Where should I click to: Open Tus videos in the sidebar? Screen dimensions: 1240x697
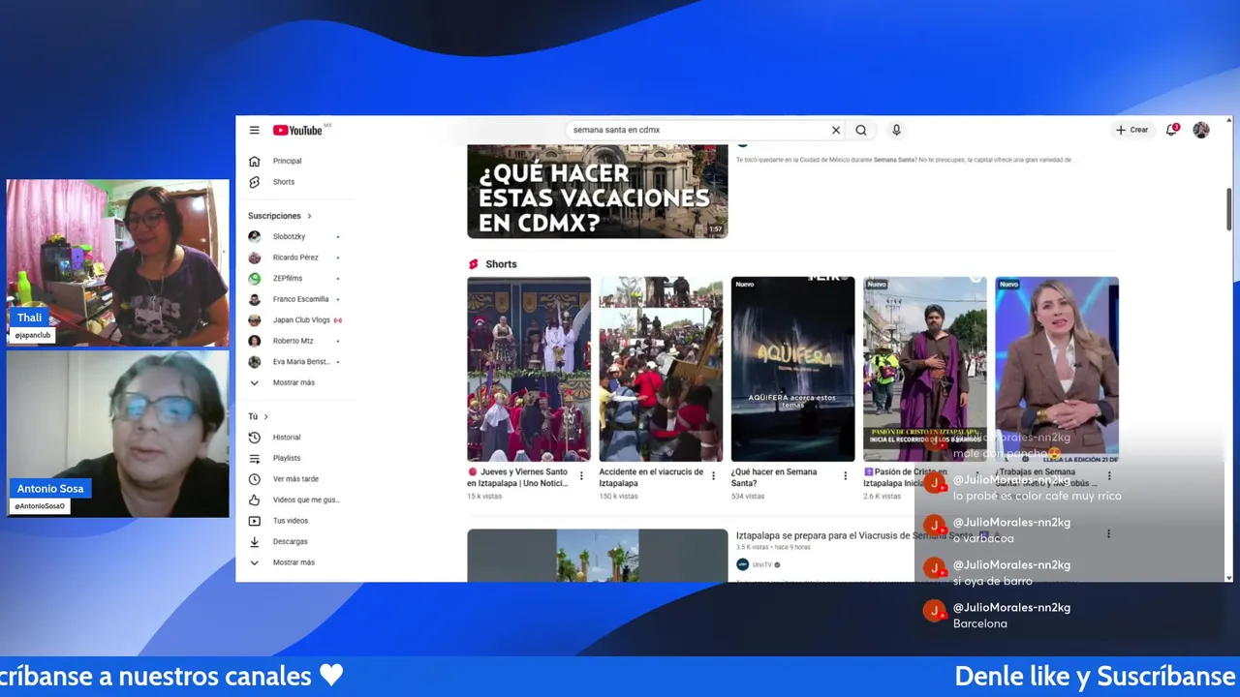[291, 521]
